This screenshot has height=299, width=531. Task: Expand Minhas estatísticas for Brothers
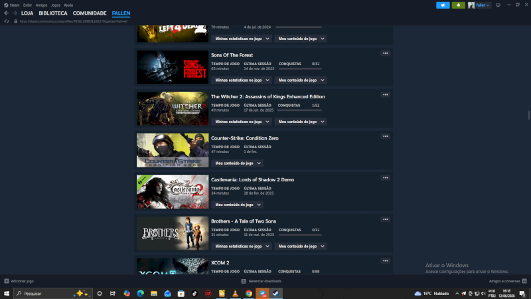click(242, 246)
